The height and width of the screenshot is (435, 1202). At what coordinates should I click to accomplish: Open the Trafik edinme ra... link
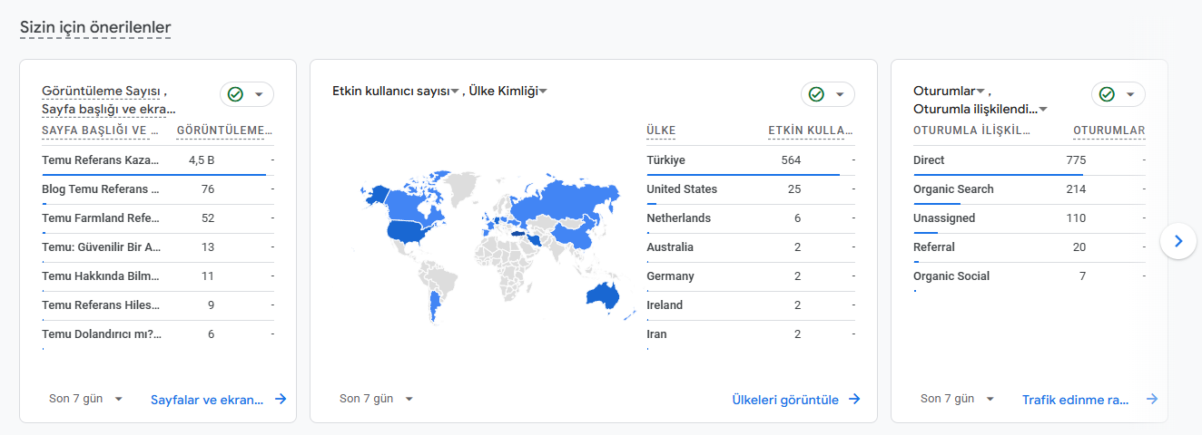[x=1076, y=399]
